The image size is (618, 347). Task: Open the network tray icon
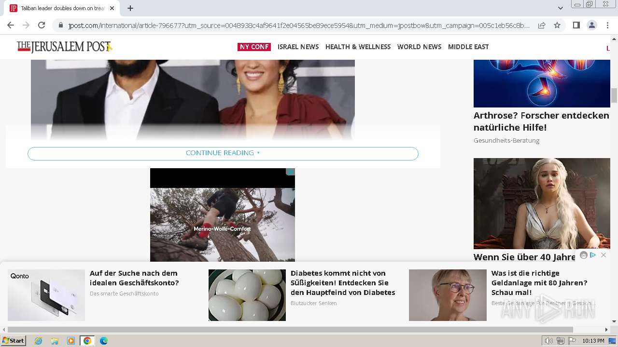(561, 341)
